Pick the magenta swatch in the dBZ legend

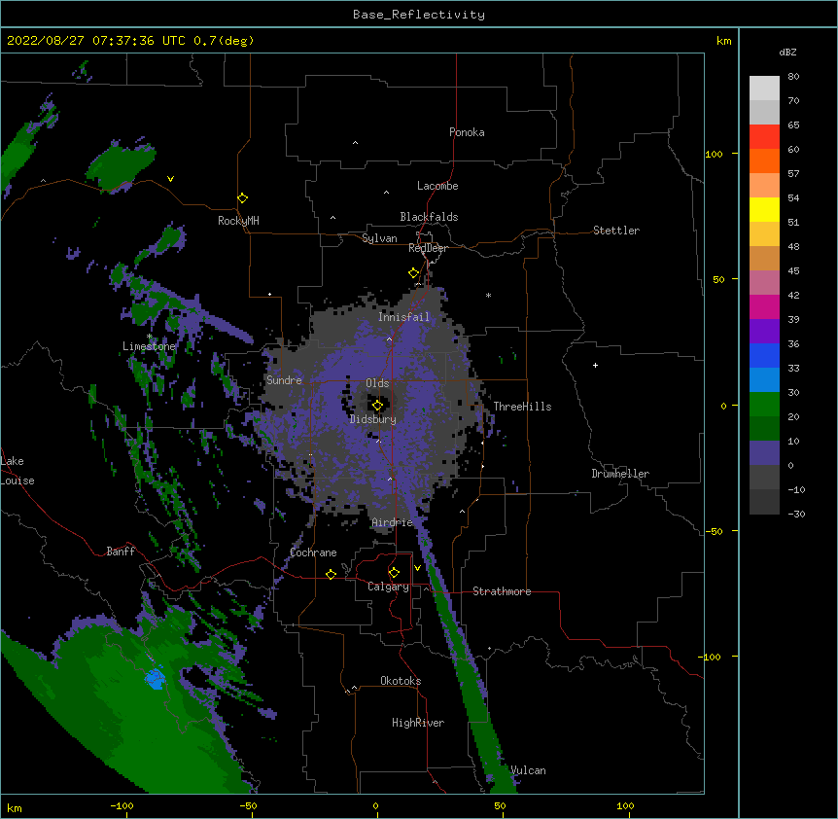(764, 306)
